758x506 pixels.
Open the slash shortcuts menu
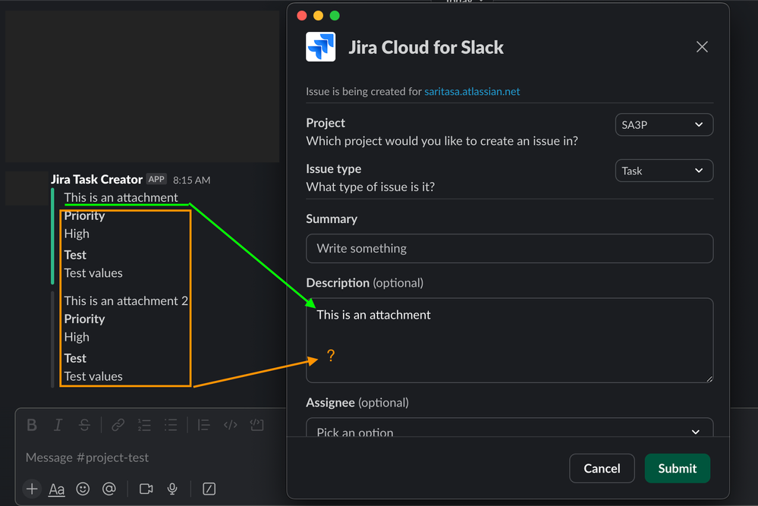[x=209, y=489]
